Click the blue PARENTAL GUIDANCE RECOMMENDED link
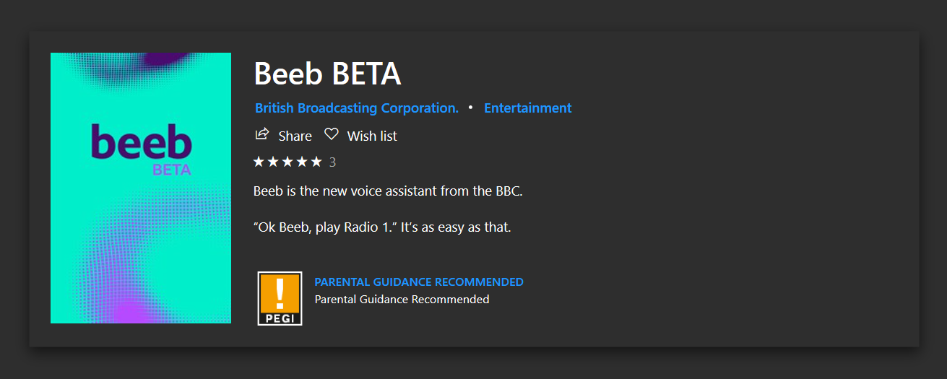This screenshot has height=379, width=947. coord(419,282)
